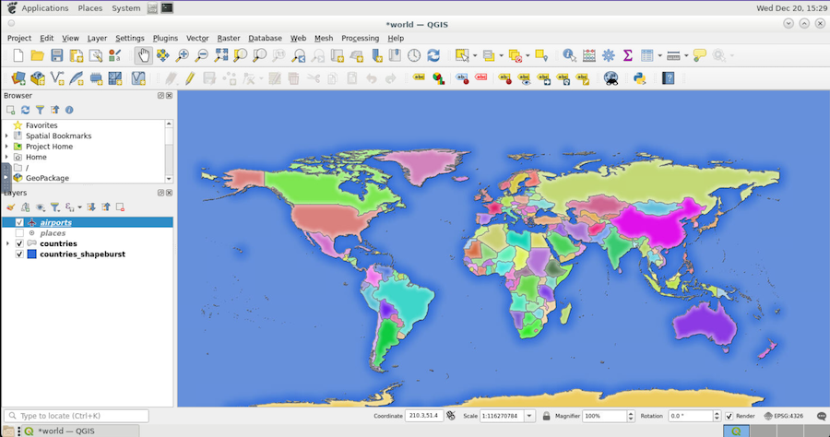The image size is (830, 437).
Task: Toggle the Render checkbox in status bar
Action: [x=729, y=416]
